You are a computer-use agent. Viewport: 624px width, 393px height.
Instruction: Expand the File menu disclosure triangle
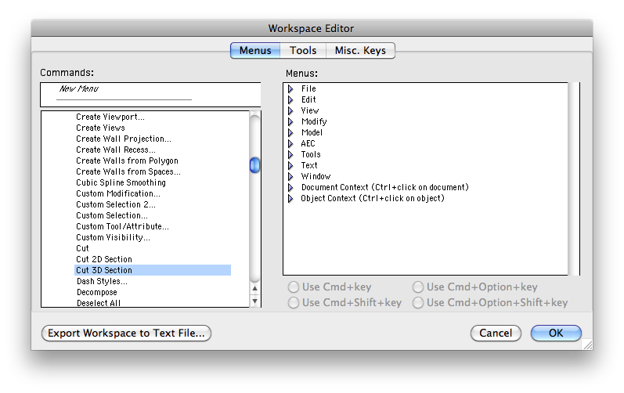click(290, 89)
